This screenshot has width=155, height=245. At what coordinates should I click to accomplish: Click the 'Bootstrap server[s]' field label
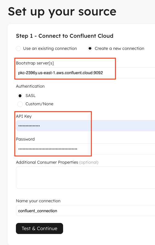[x=35, y=63]
